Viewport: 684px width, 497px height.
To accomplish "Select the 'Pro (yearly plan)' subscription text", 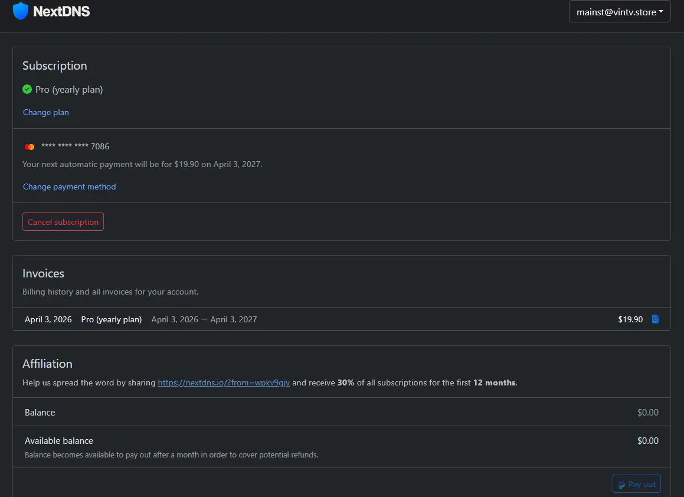I will point(69,90).
